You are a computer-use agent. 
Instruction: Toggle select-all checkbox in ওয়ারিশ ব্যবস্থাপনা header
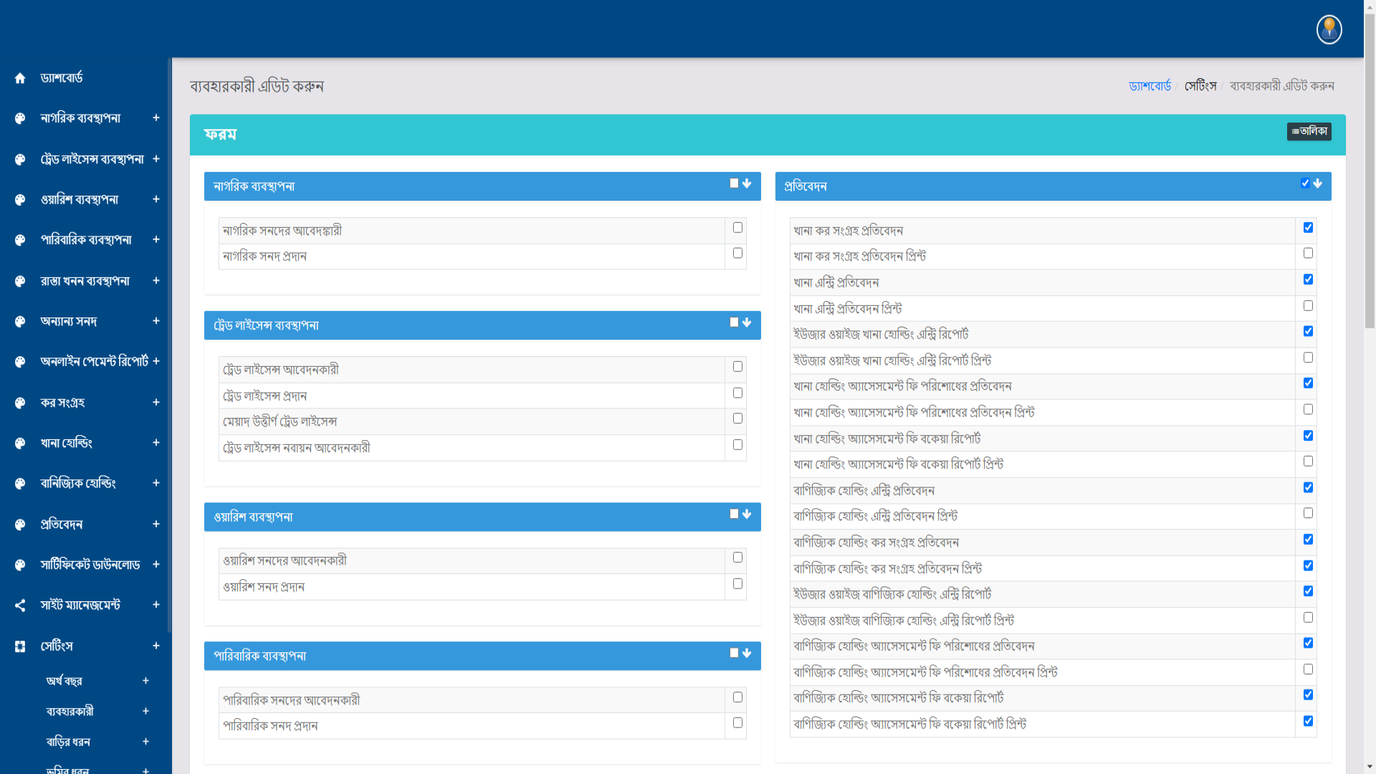coord(734,514)
